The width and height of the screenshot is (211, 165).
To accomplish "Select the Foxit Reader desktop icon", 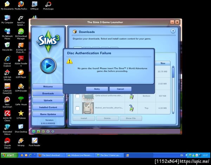I will click(34, 142).
